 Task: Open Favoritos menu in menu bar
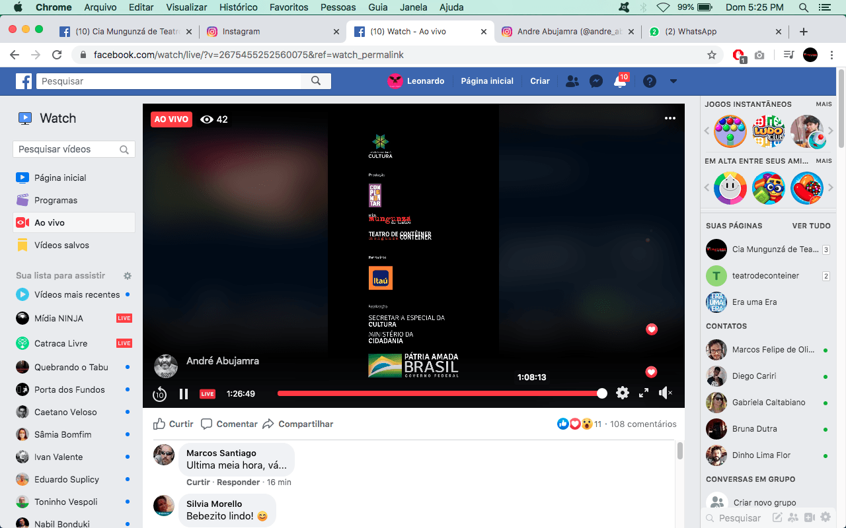[x=289, y=7]
